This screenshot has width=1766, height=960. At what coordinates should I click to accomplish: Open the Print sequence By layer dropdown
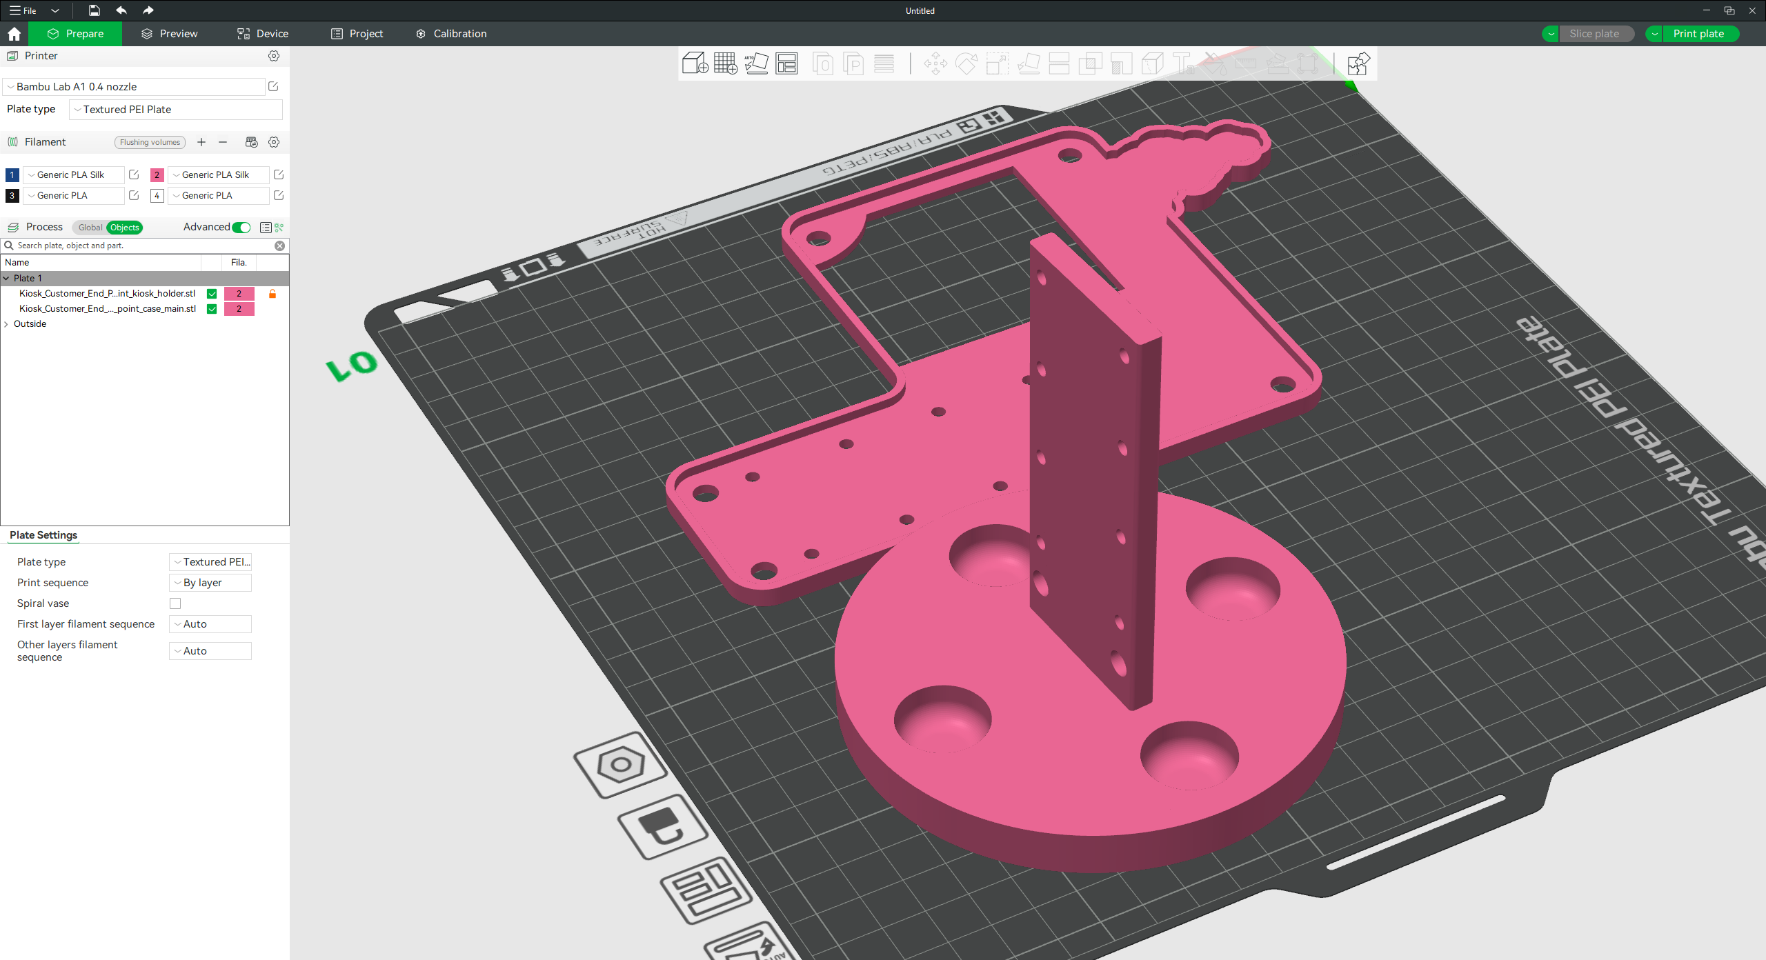[x=210, y=583]
